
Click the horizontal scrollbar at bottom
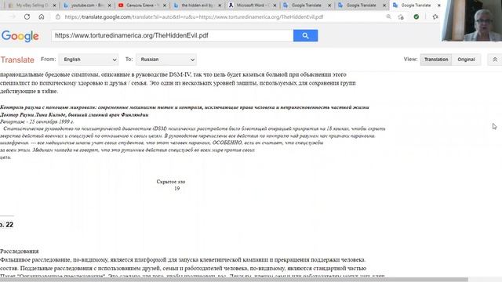[x=234, y=280]
